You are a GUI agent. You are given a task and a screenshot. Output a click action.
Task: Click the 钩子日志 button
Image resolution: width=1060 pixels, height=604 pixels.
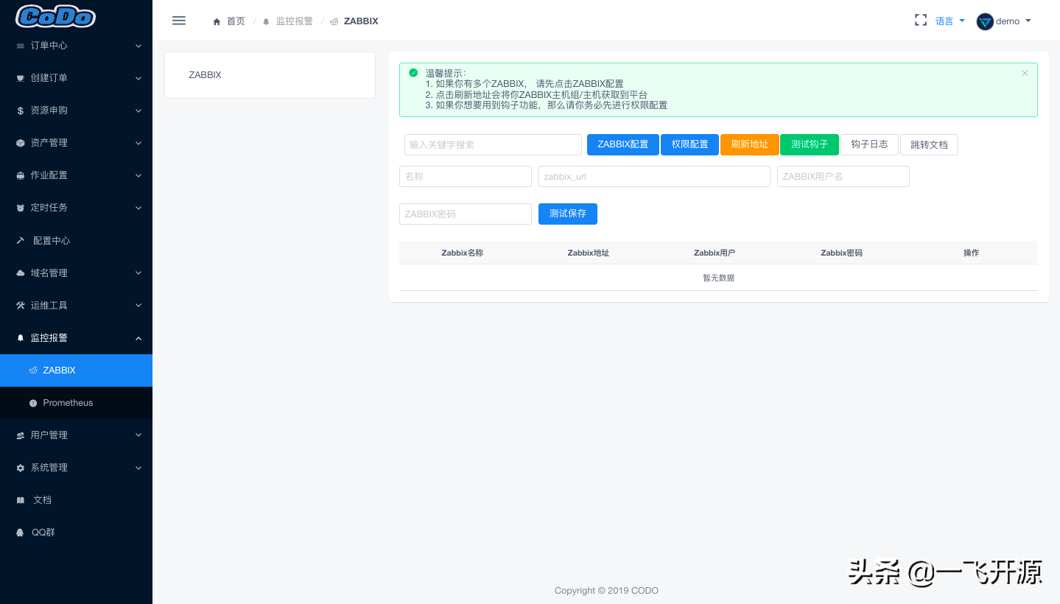pos(869,144)
